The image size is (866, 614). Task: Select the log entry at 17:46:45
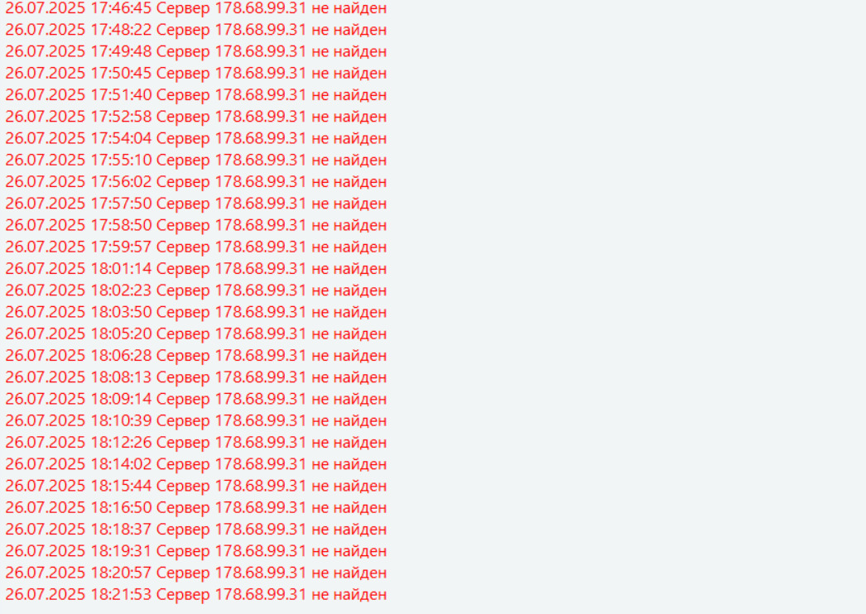[x=196, y=8]
